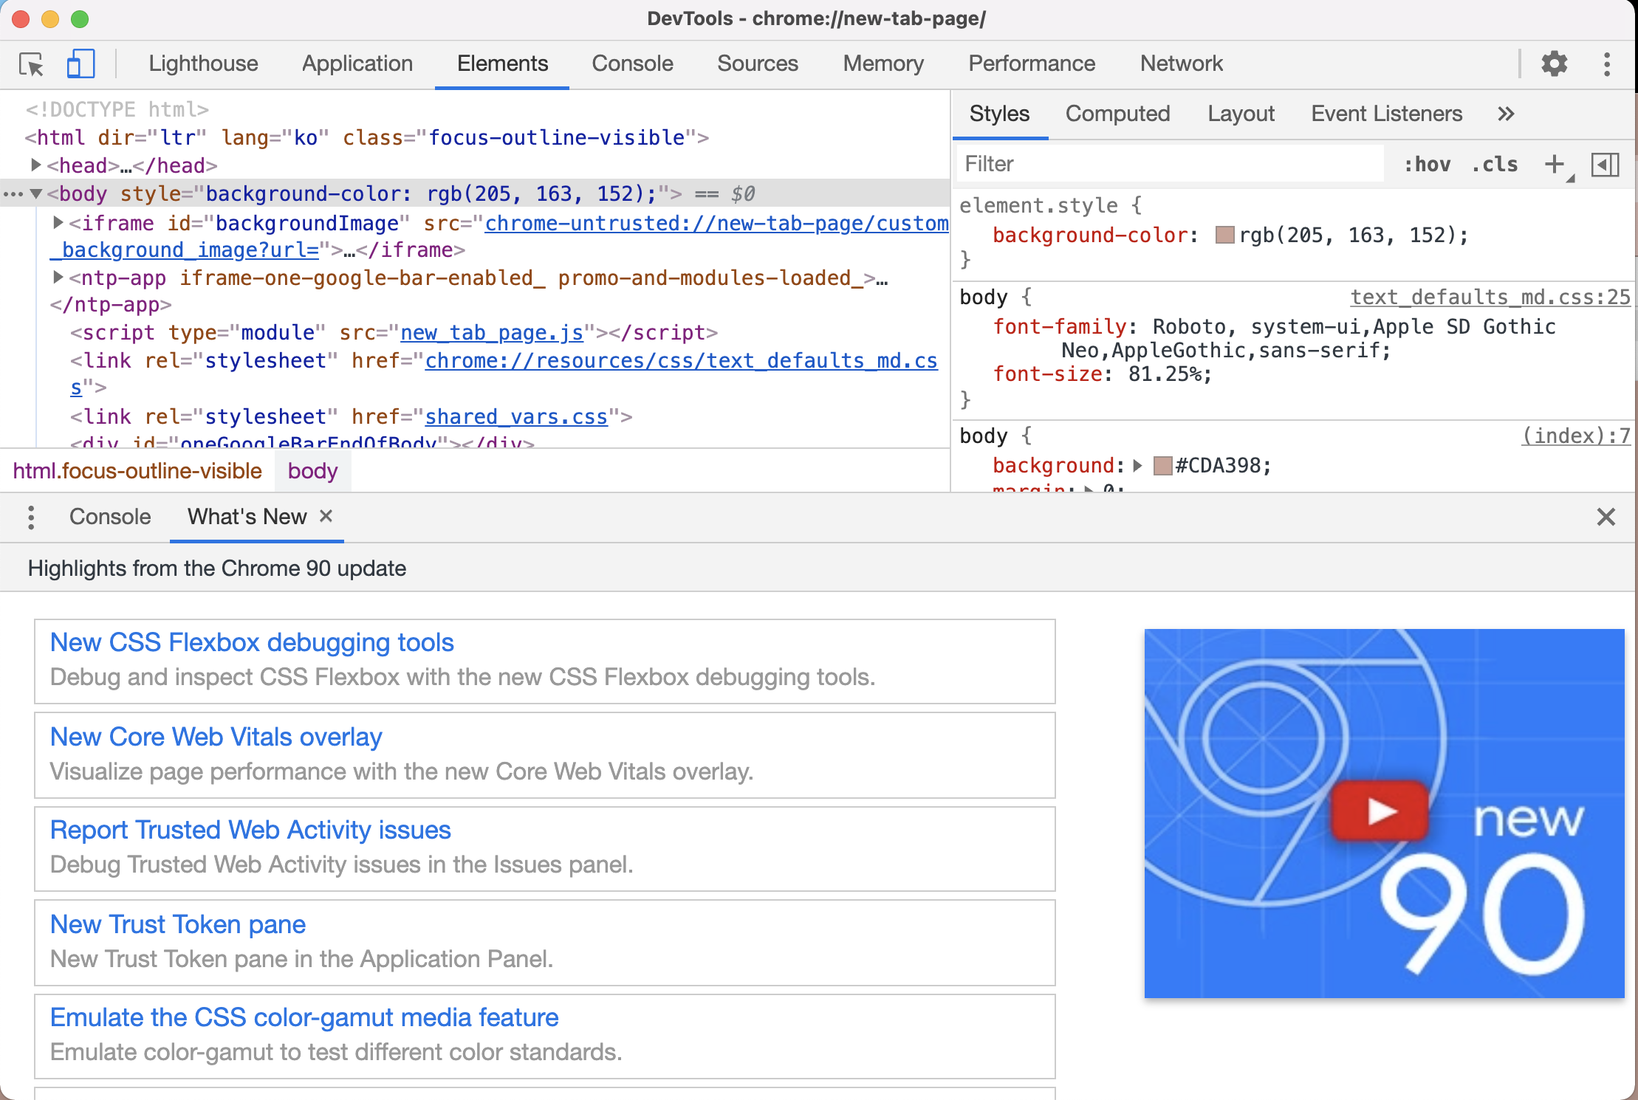Open the Network panel tab

[1181, 63]
